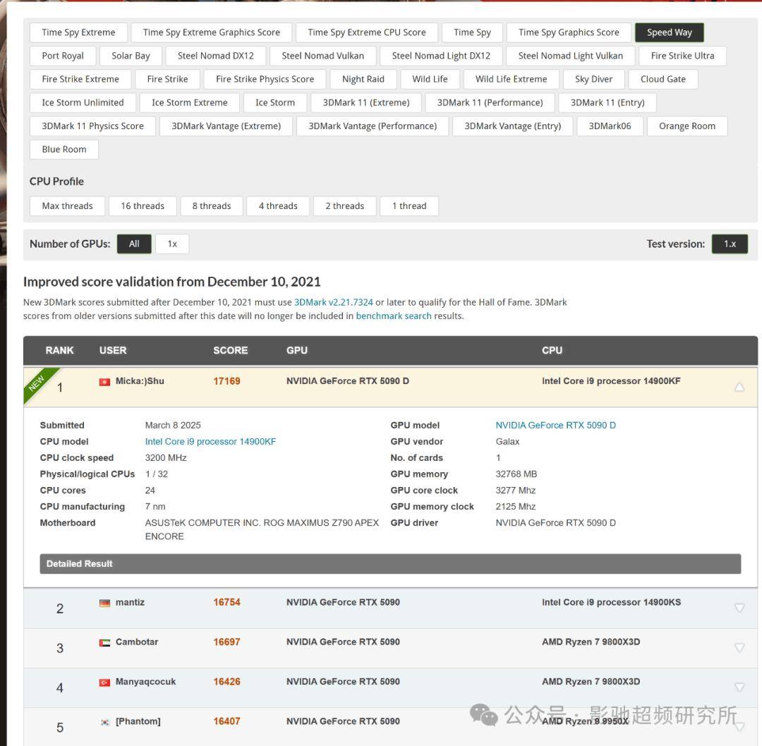Select the Ice Storm benchmark
This screenshot has width=762, height=746.
[x=275, y=102]
